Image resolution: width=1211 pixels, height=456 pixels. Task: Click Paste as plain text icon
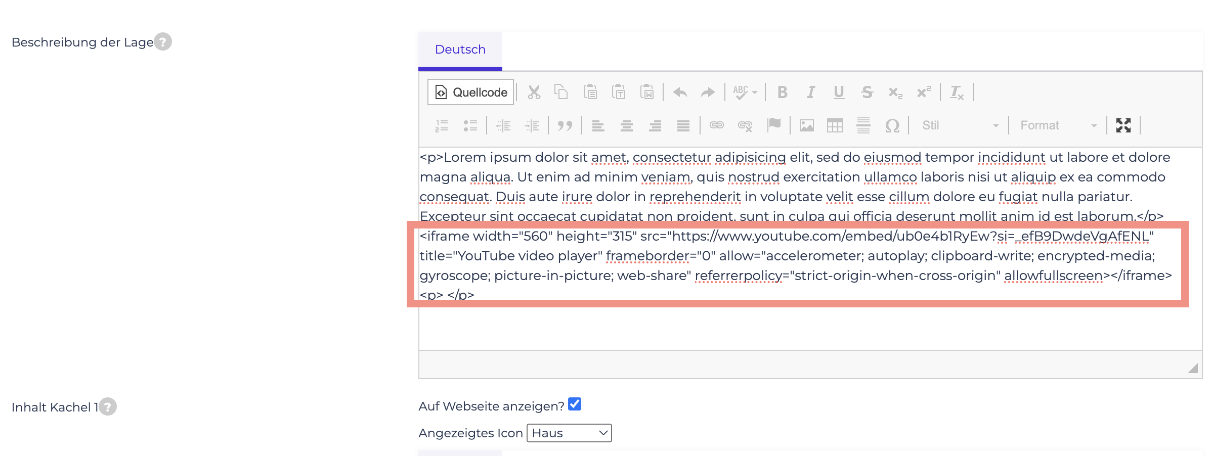click(618, 92)
